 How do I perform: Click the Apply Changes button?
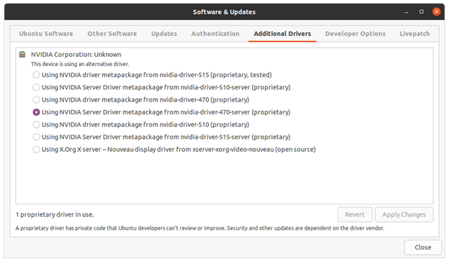(x=404, y=214)
